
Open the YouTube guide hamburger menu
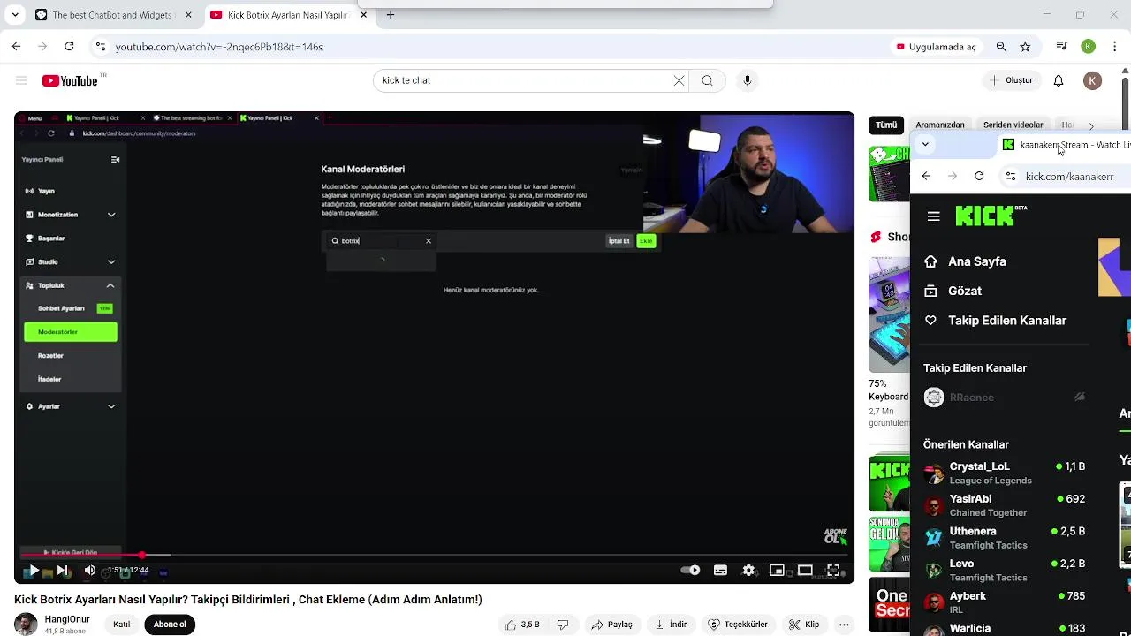click(x=21, y=80)
